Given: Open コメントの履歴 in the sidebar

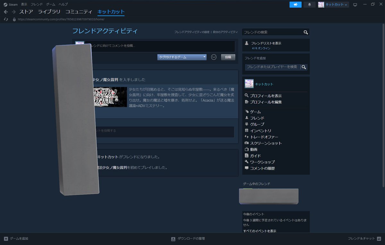Looking at the screenshot, I should tap(262, 168).
